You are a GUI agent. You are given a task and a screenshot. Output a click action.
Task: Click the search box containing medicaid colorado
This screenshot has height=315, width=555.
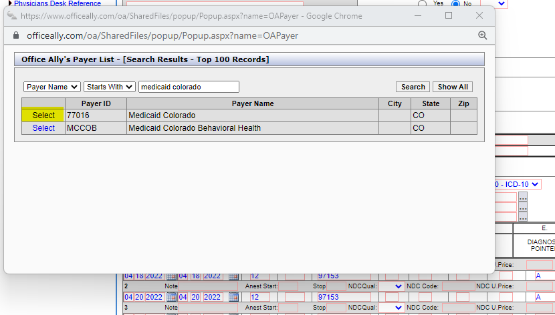coord(189,87)
